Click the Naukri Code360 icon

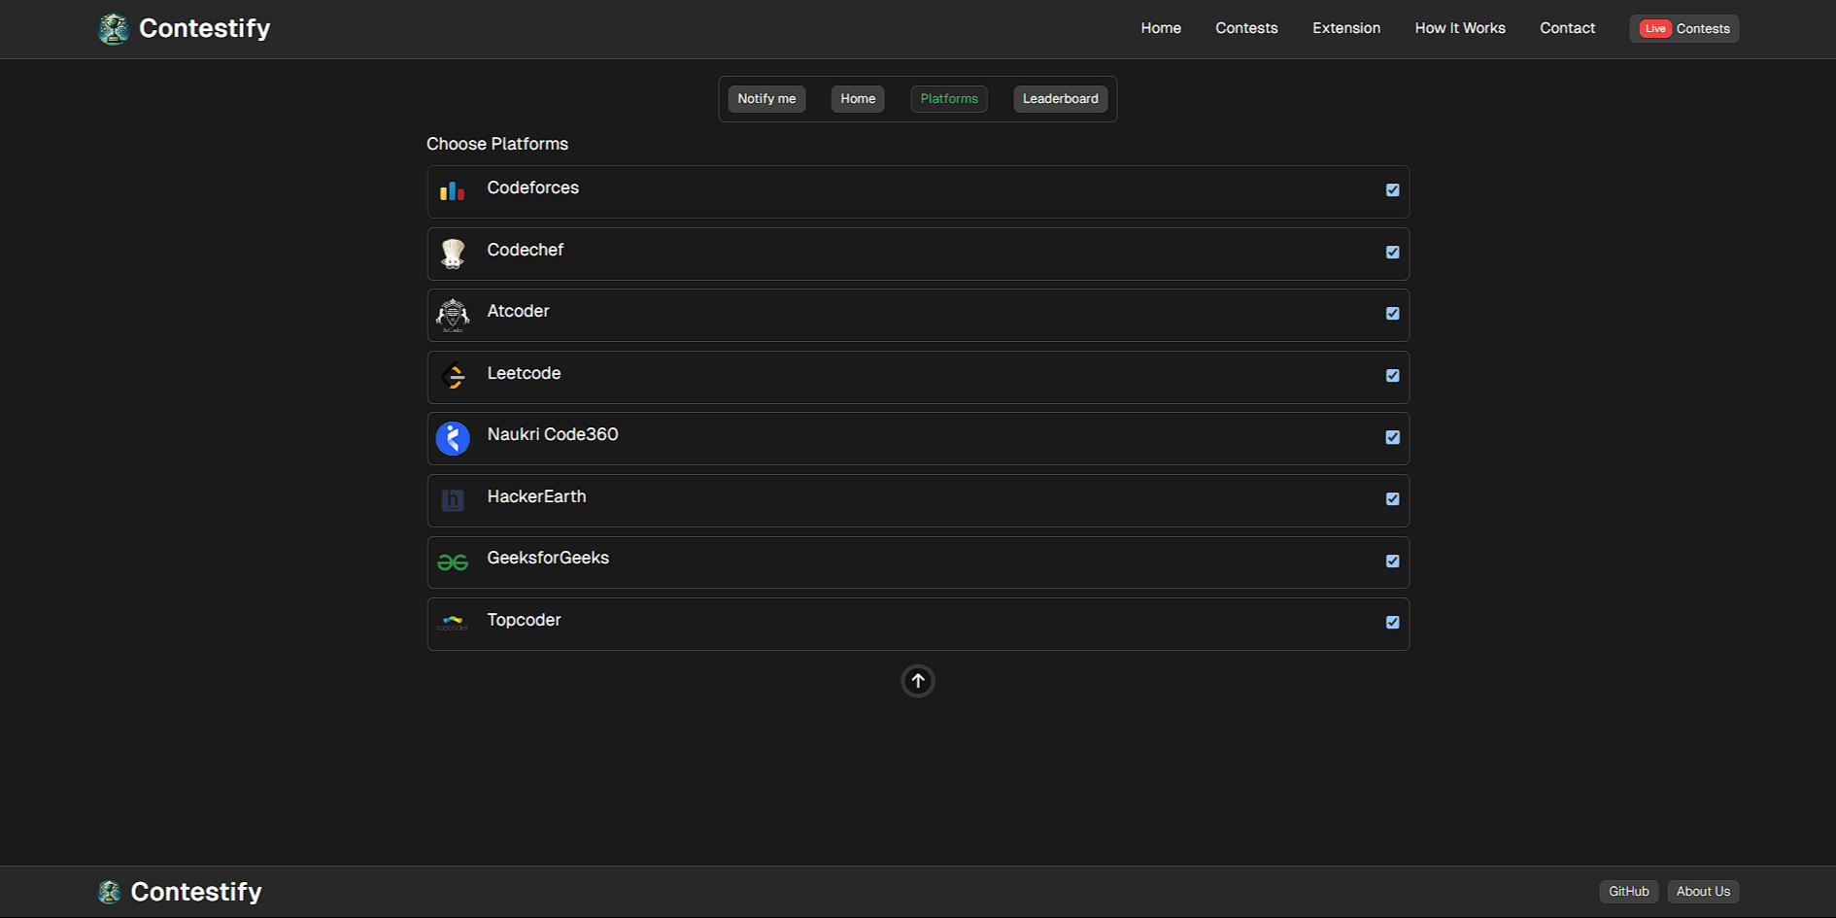pos(453,438)
